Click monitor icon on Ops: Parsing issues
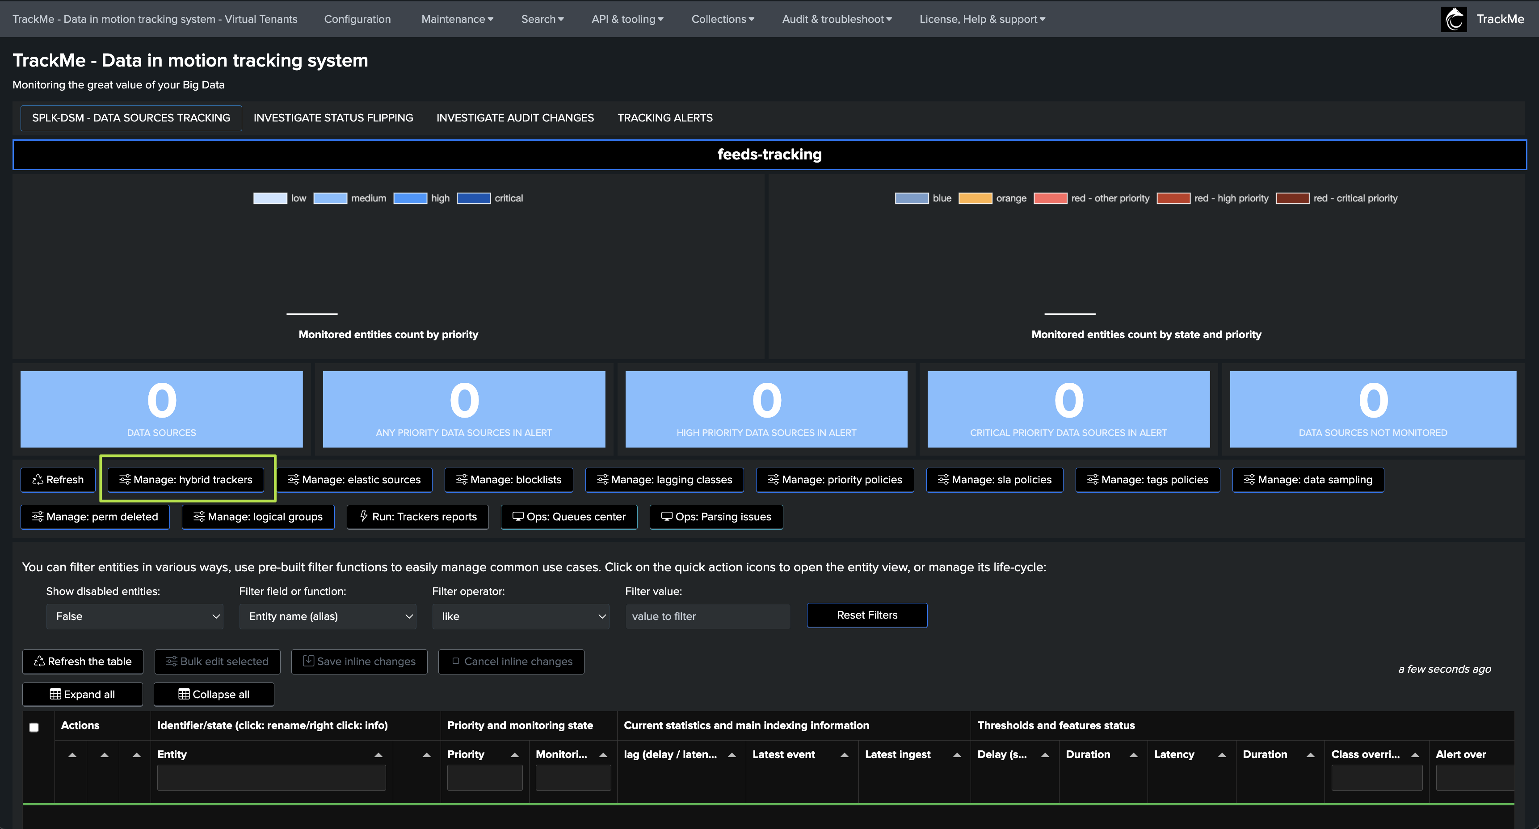This screenshot has width=1539, height=829. pyautogui.click(x=667, y=517)
